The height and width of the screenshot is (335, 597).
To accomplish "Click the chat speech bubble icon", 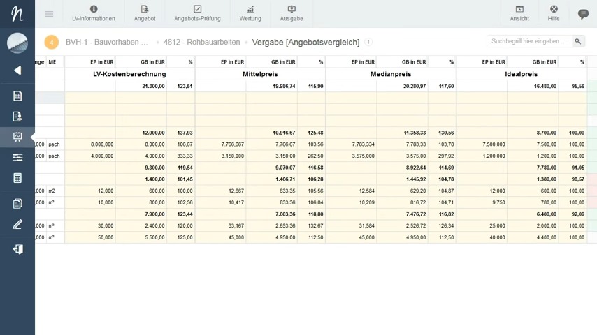I will [x=583, y=14].
